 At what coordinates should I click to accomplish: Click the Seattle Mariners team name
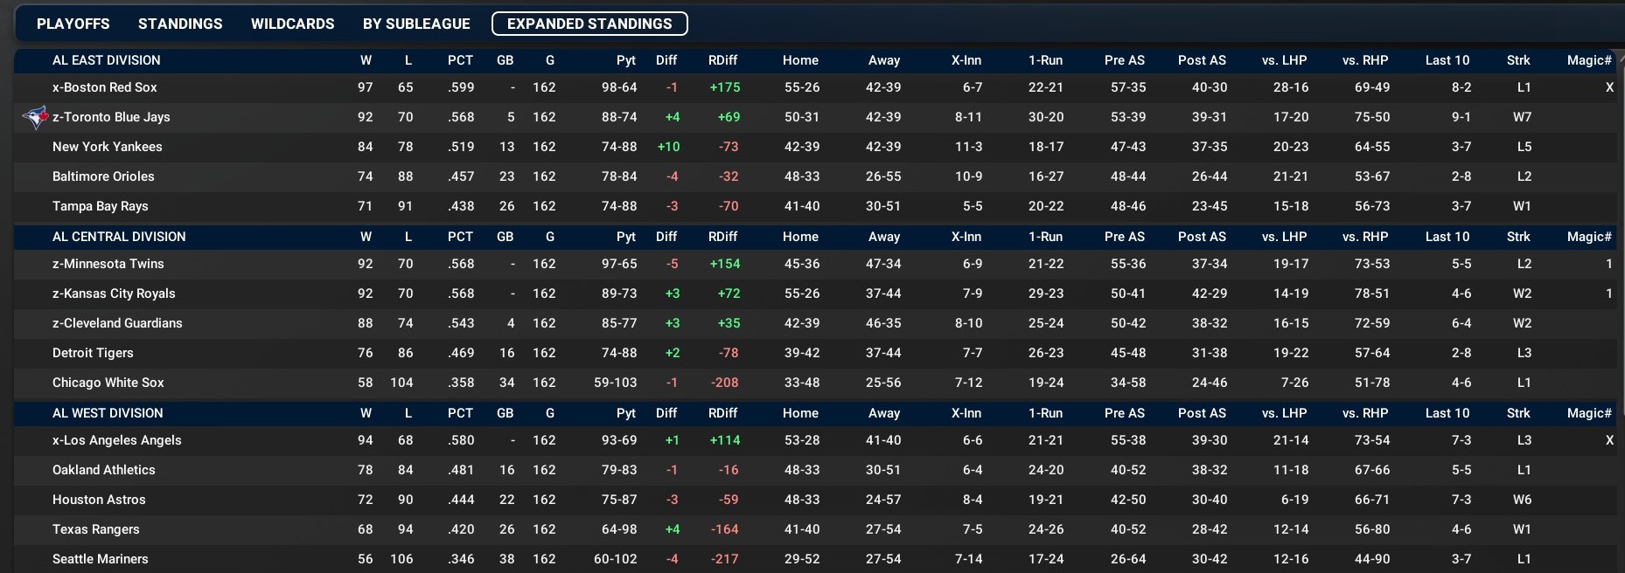click(x=101, y=559)
